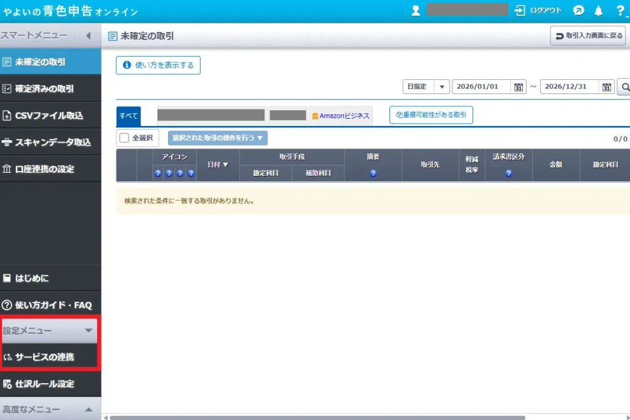The width and height of the screenshot is (630, 420).
Task: Click the scrollbar left arrow
Action: pyautogui.click(x=105, y=418)
